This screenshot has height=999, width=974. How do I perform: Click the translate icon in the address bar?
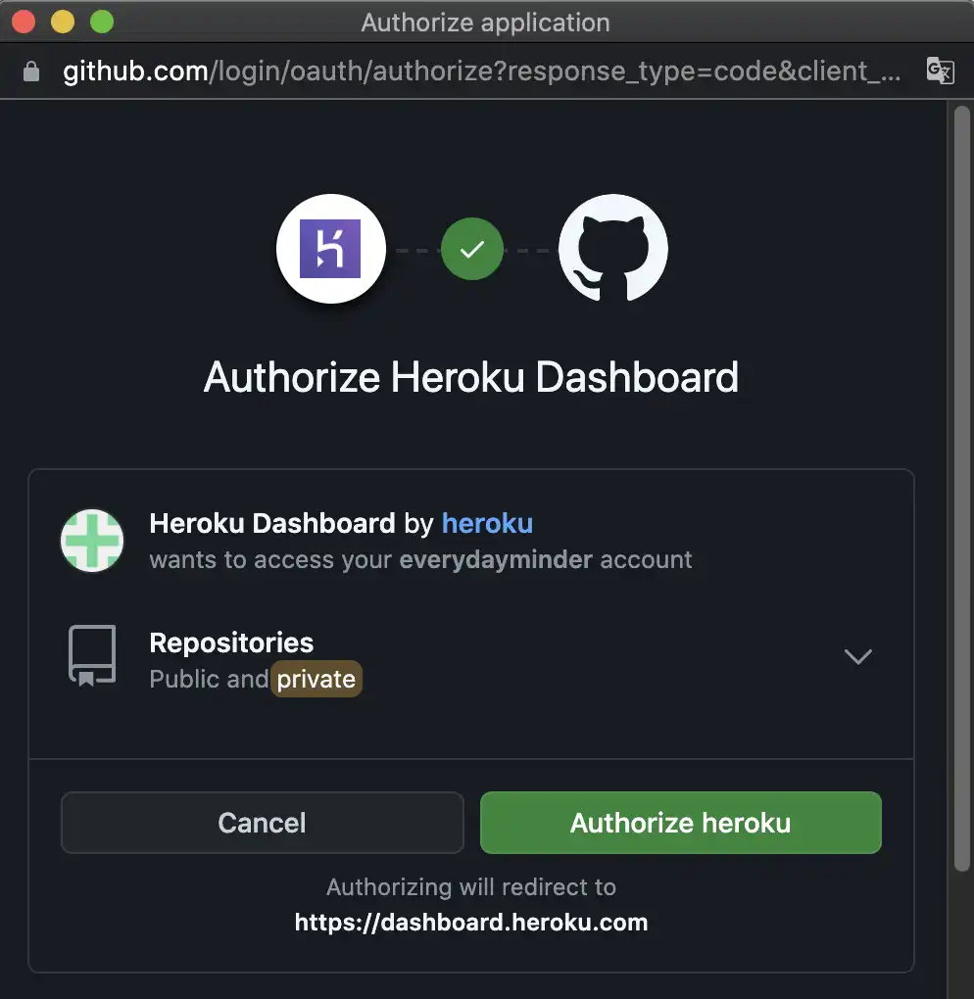940,71
